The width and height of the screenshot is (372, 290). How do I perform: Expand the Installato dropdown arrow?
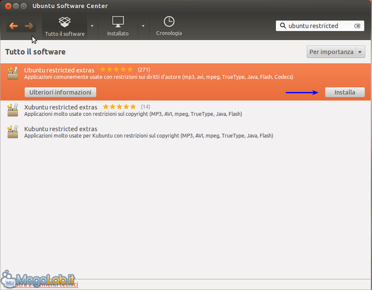[143, 26]
